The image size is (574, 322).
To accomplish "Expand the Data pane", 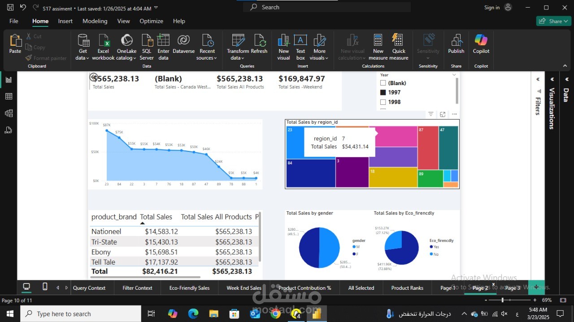I will [x=566, y=79].
